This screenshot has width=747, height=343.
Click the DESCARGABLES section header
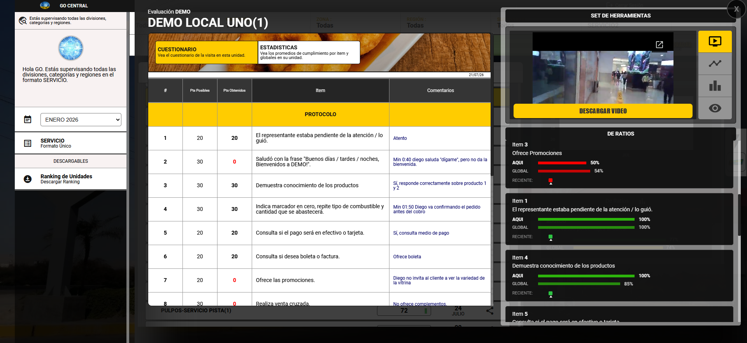click(x=71, y=161)
